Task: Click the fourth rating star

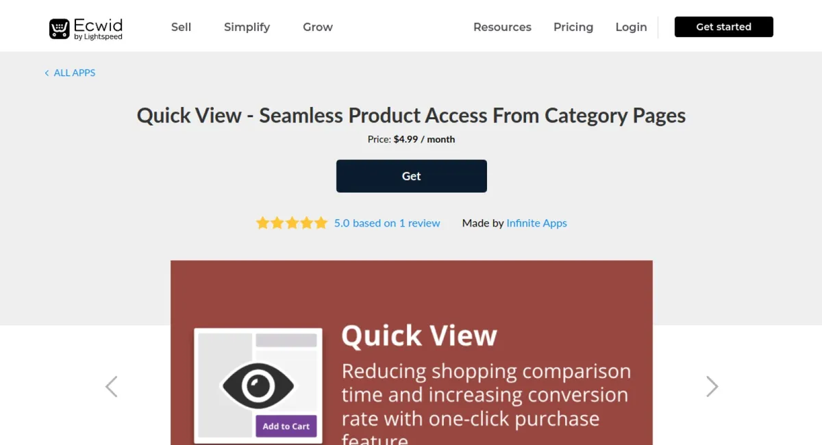Action: (306, 222)
